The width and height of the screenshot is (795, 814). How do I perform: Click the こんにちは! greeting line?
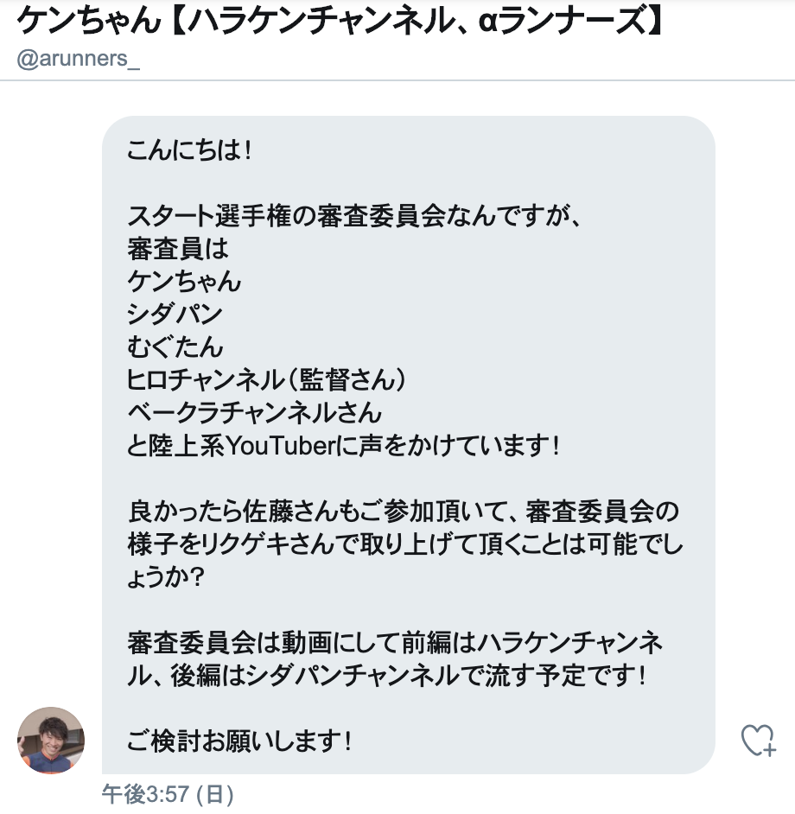pos(189,150)
